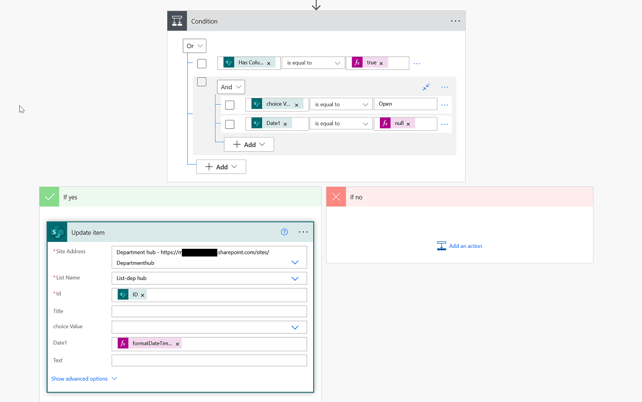642x402 pixels.
Task: Open operator dropdown in Has Column row
Action: [x=313, y=63]
